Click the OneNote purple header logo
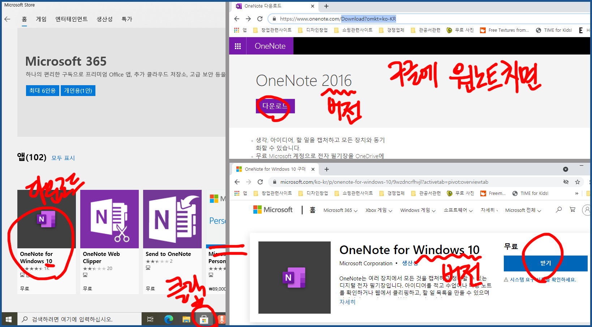 tap(270, 46)
